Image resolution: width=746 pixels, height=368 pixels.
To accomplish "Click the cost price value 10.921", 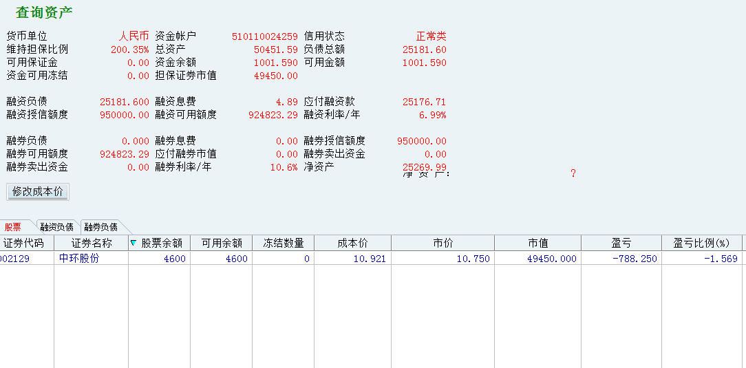I will pos(369,259).
